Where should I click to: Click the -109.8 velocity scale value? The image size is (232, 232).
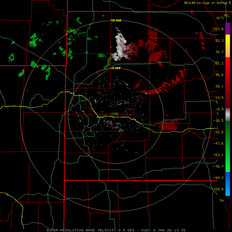click(x=218, y=189)
